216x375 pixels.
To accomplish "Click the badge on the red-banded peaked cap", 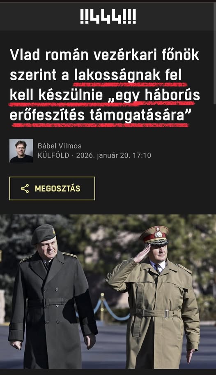I will point(158,232).
